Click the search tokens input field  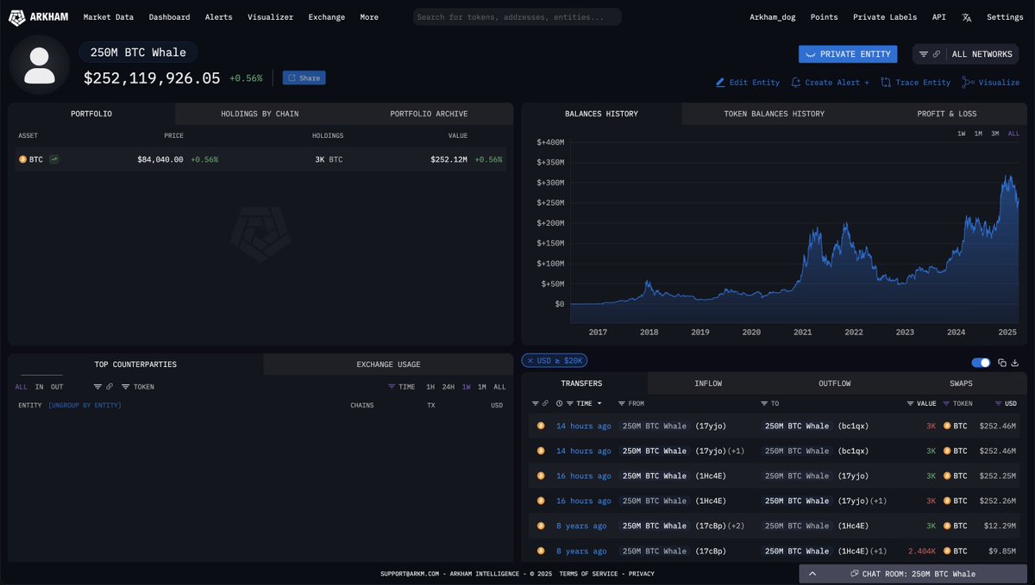click(x=516, y=16)
